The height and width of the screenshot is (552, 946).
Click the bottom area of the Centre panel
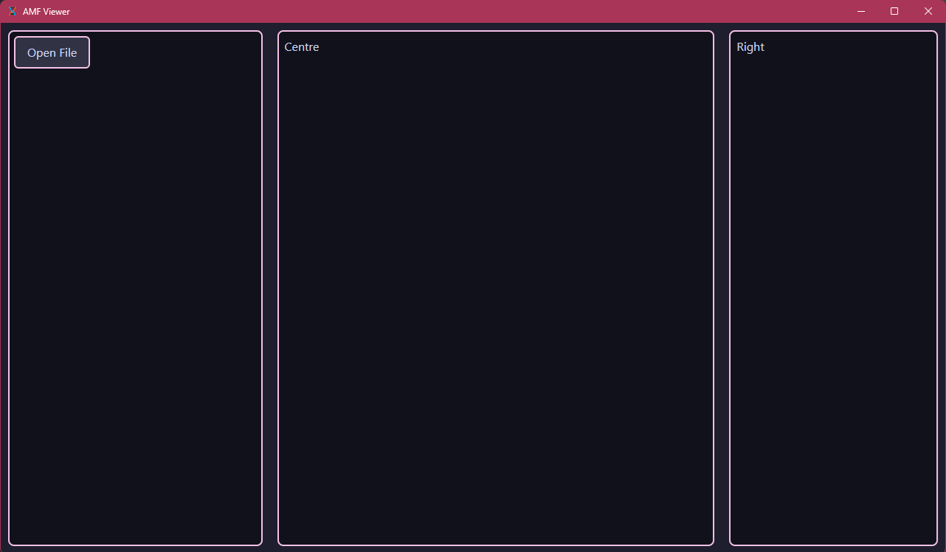pos(496,516)
